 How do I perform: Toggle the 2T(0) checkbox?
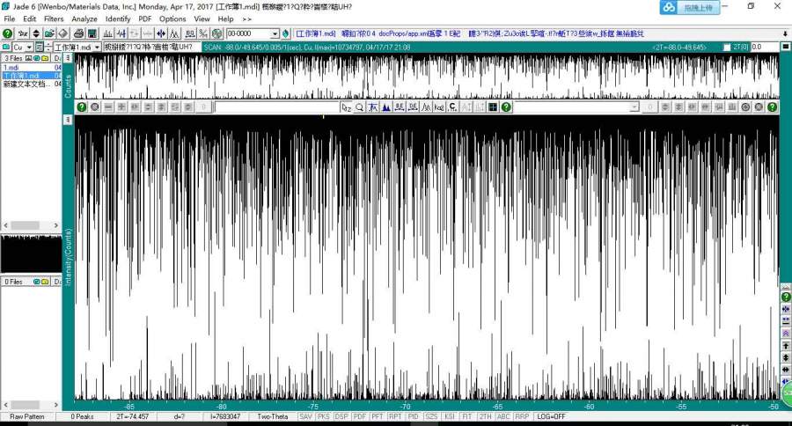(727, 47)
